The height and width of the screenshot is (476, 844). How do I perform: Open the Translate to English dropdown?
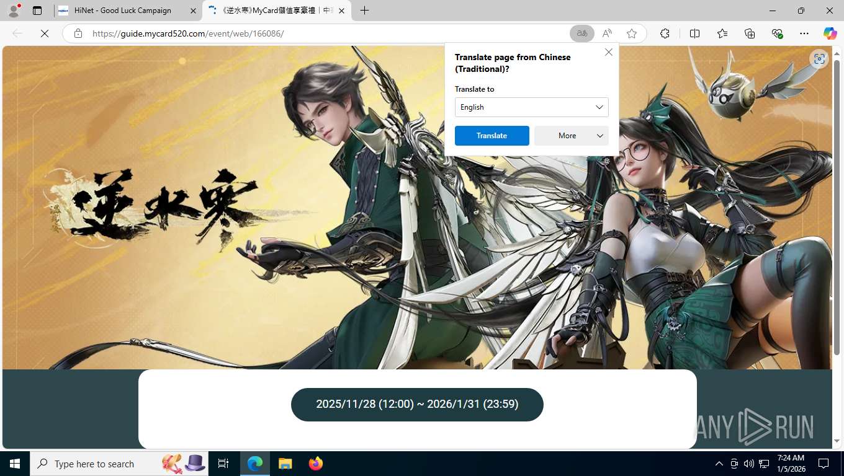pos(532,107)
